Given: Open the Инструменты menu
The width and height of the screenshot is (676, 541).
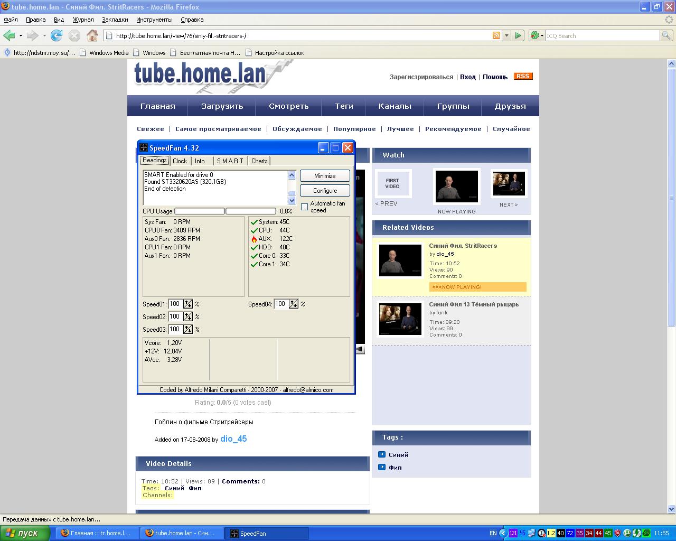Looking at the screenshot, I should [x=154, y=20].
